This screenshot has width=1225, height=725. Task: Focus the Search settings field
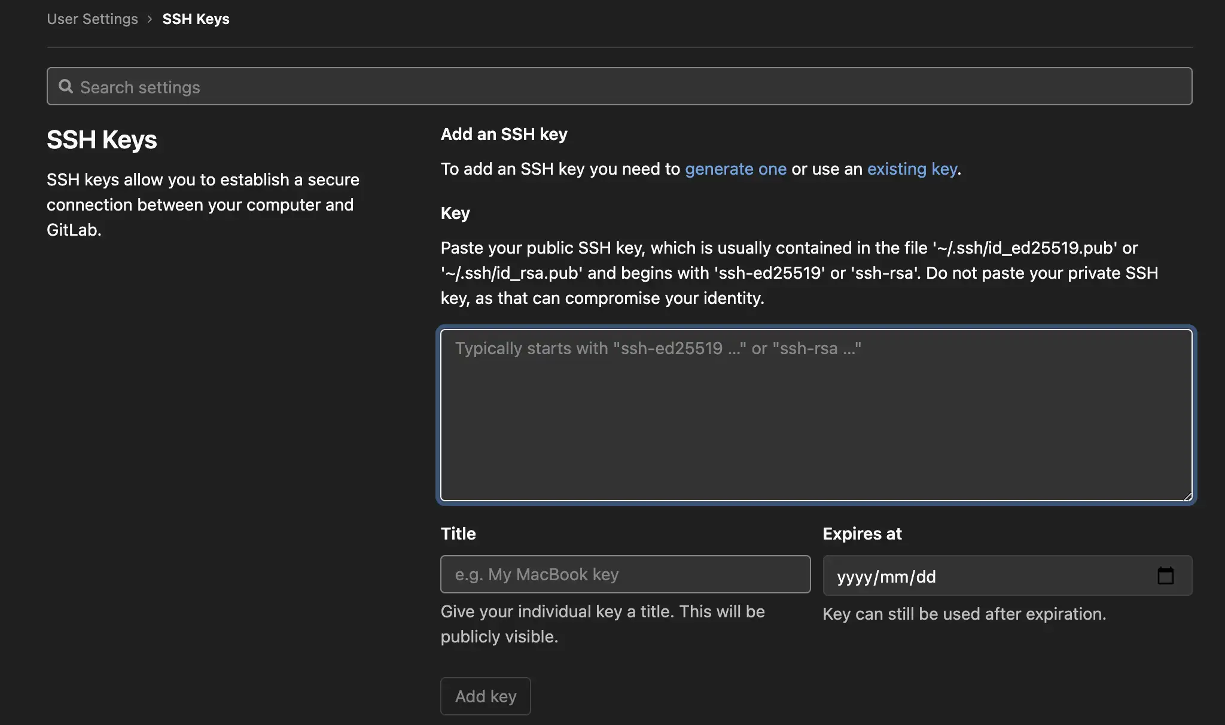tap(619, 87)
